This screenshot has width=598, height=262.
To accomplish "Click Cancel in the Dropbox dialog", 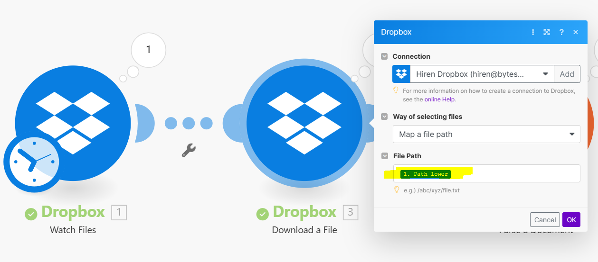I will point(545,220).
